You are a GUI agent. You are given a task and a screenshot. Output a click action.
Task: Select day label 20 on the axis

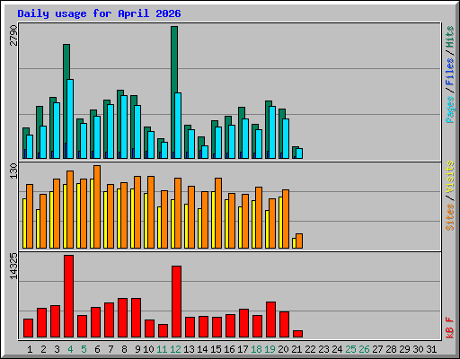[283, 349]
